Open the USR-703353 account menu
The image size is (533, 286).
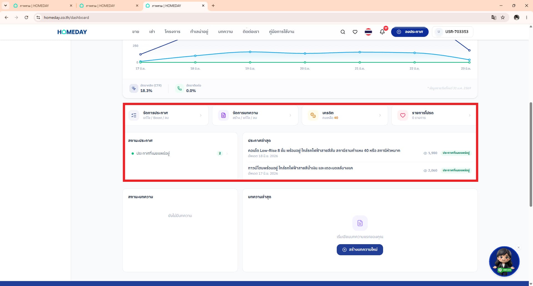pyautogui.click(x=452, y=32)
